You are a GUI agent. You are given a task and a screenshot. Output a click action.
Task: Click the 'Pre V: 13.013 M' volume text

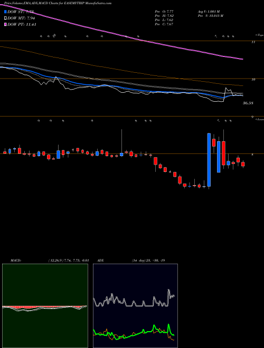tap(211, 16)
